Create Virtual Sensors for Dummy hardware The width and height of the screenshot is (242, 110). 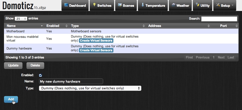click(96, 50)
